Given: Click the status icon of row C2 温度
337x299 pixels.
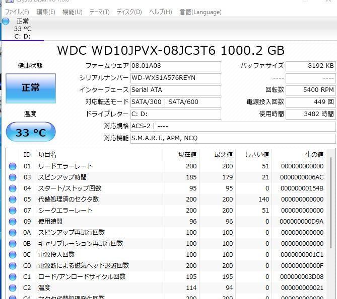Looking at the screenshot, I should [x=13, y=288].
